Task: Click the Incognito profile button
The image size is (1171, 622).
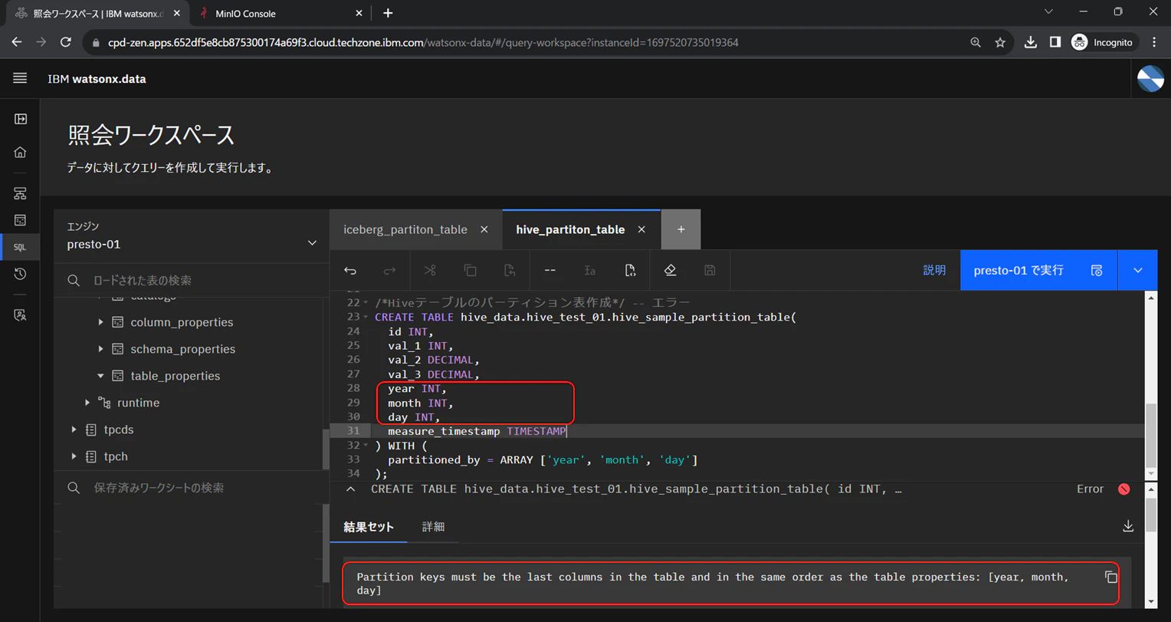Action: (x=1102, y=42)
